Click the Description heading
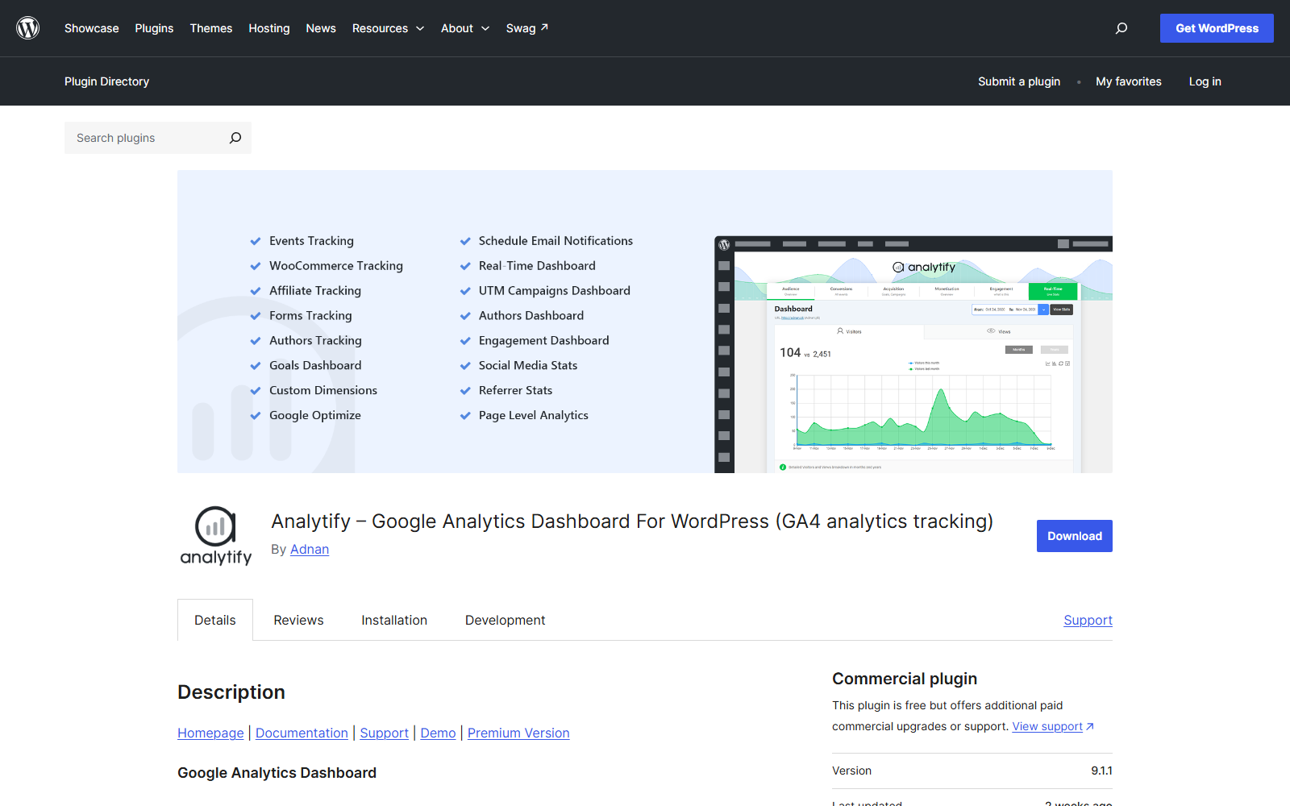 tap(231, 692)
